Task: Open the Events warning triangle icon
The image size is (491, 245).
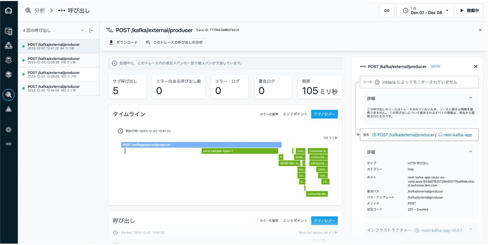Action: (x=9, y=109)
